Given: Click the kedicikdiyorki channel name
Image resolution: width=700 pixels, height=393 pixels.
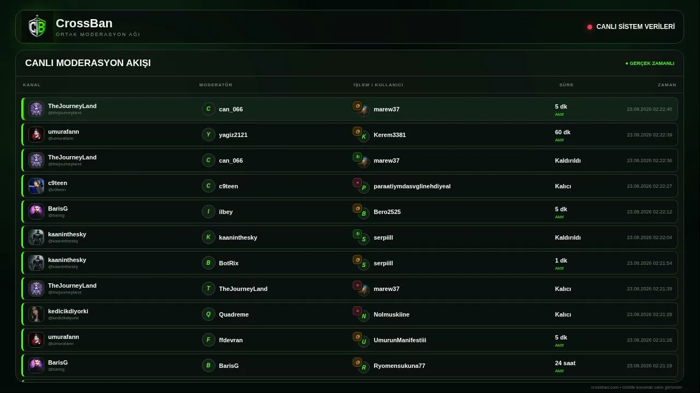Looking at the screenshot, I should 68,311.
